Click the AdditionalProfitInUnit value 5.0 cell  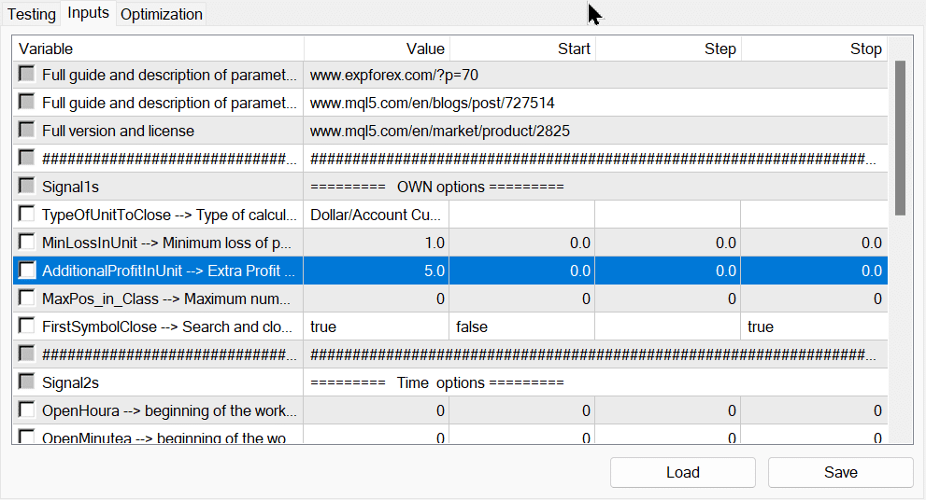tap(376, 271)
